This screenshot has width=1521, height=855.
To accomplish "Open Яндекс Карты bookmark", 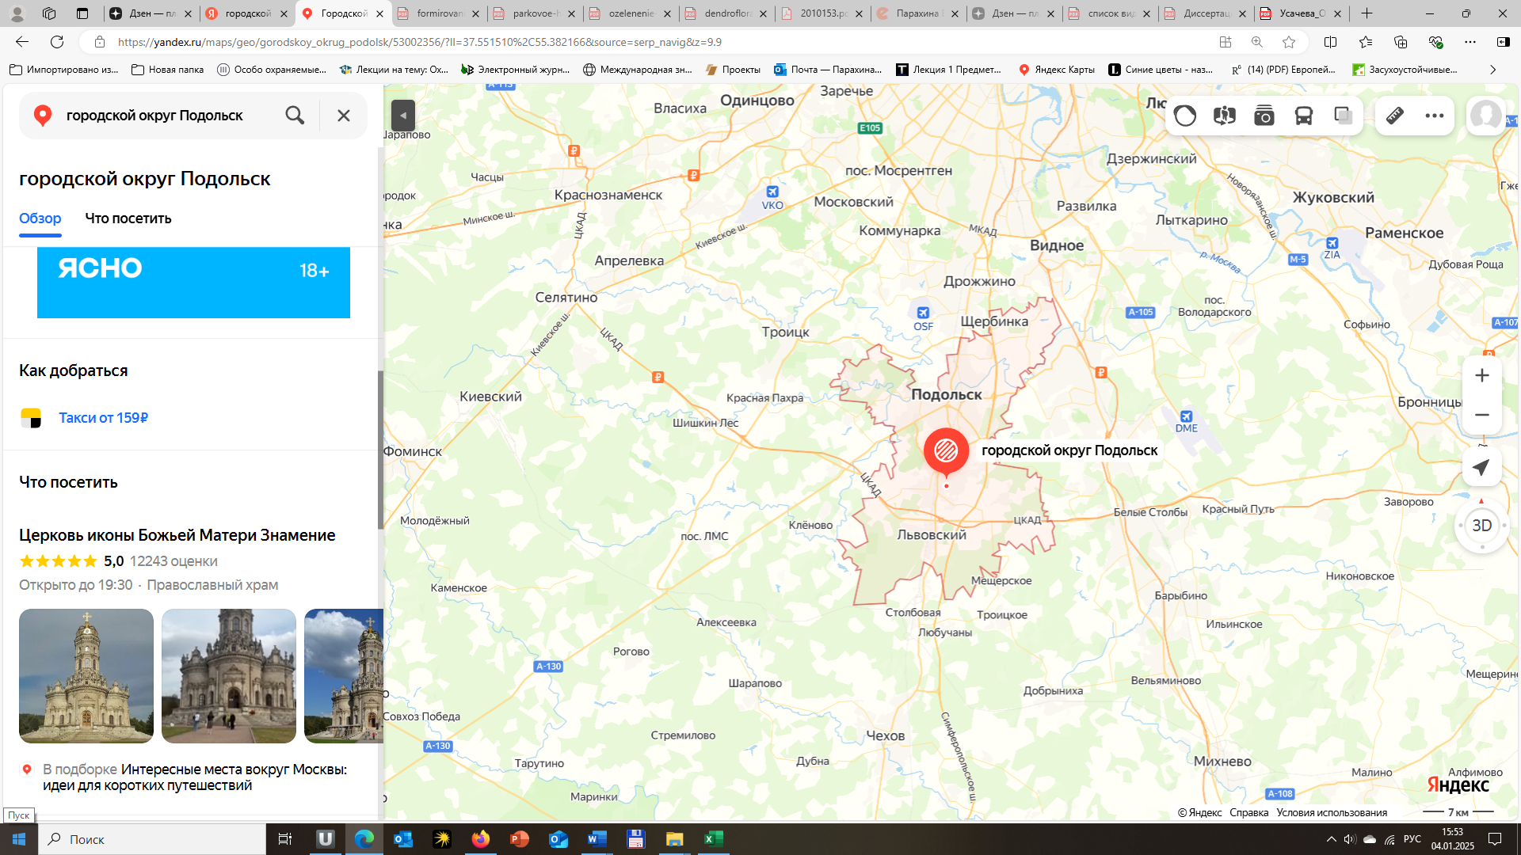I will pyautogui.click(x=1057, y=70).
